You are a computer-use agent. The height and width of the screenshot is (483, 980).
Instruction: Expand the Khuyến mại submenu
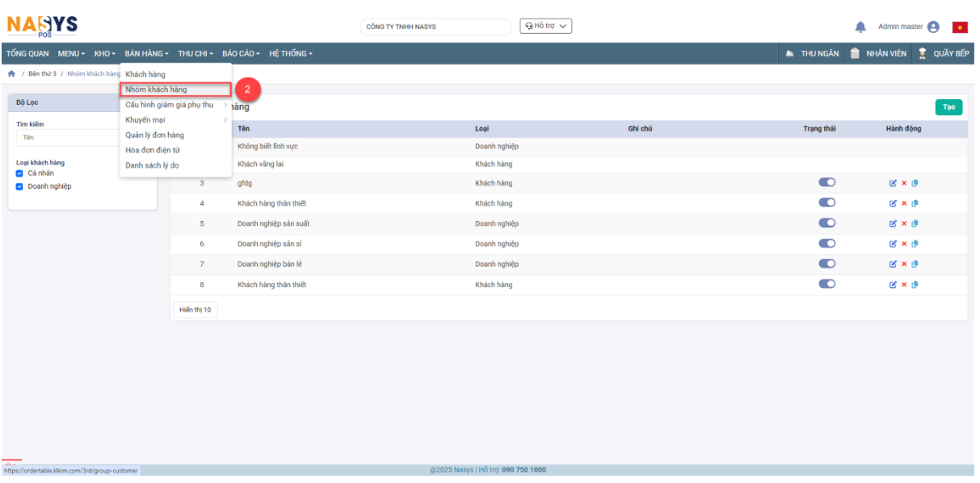pyautogui.click(x=145, y=119)
